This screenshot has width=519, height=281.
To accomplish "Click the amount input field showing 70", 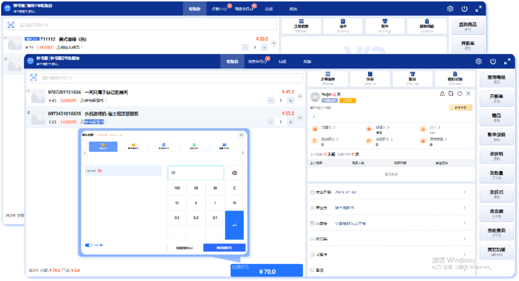I will [x=195, y=173].
